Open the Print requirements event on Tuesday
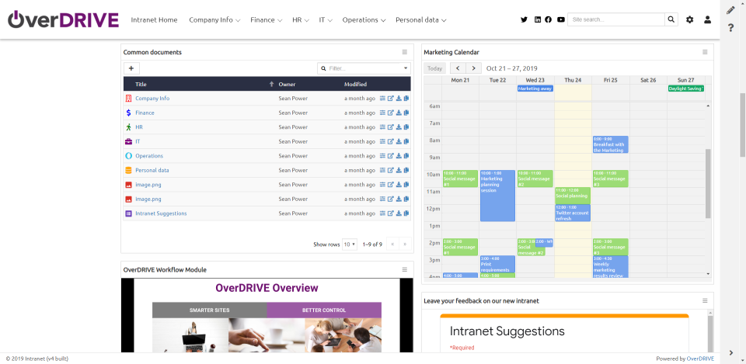 (497, 264)
